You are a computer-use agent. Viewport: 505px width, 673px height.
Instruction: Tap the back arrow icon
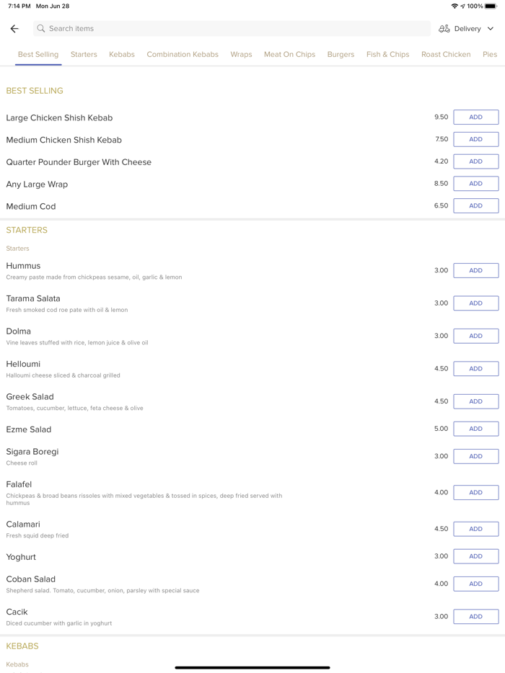coord(14,29)
